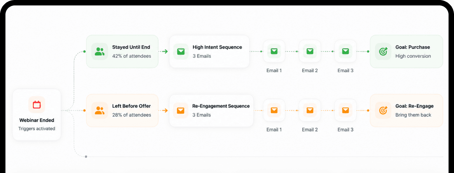Click the red calendar icon in Webinar Ended
This screenshot has height=173, width=454.
point(37,105)
